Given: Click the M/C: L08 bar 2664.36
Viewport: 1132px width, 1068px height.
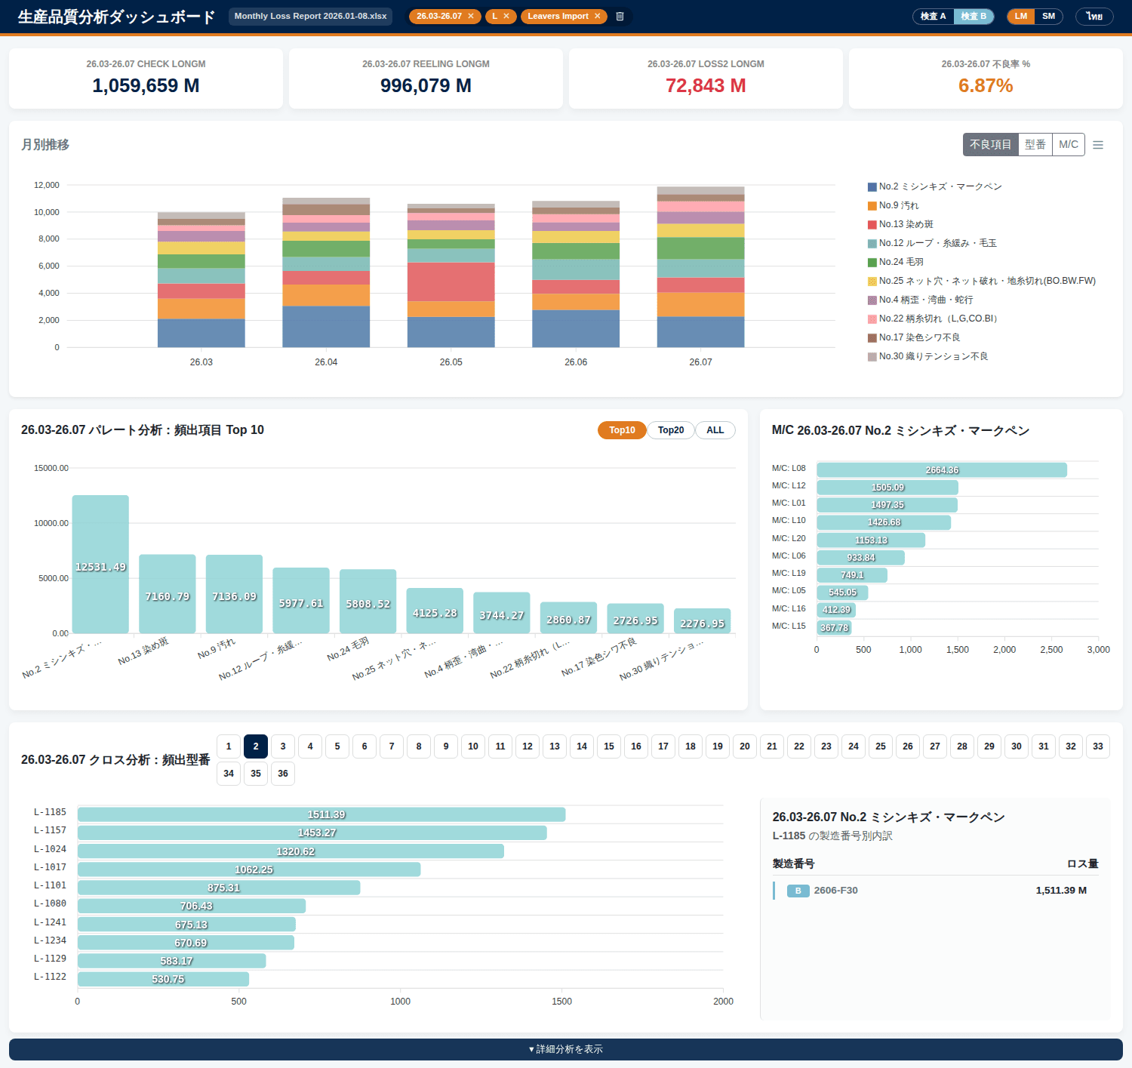Looking at the screenshot, I should pyautogui.click(x=942, y=470).
